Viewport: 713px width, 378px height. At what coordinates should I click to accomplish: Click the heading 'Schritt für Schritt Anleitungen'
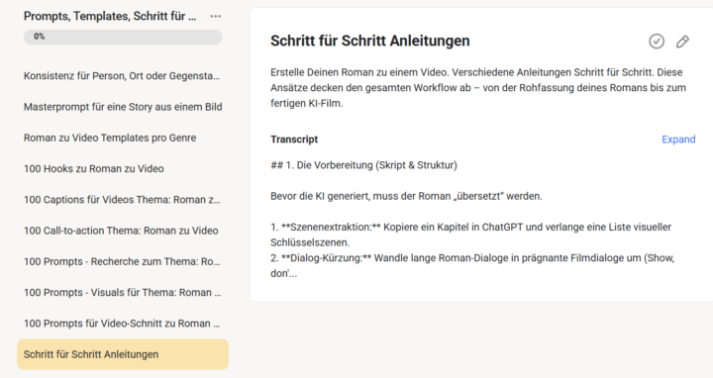[x=370, y=41]
